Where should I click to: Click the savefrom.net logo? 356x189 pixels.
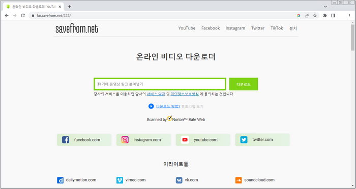tap(77, 29)
